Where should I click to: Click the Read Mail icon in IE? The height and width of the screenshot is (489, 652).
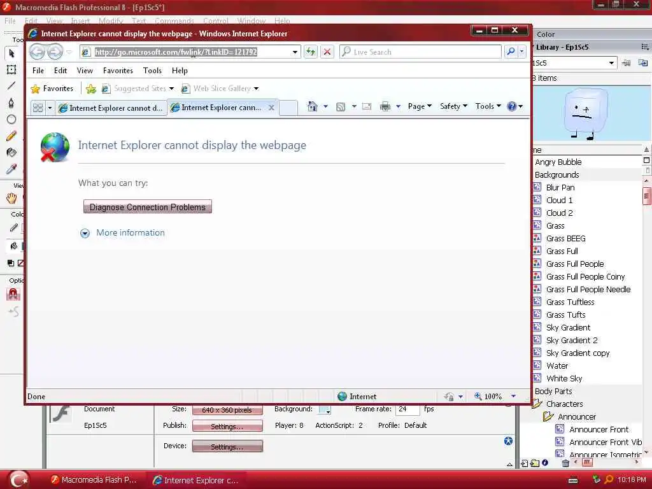point(367,106)
